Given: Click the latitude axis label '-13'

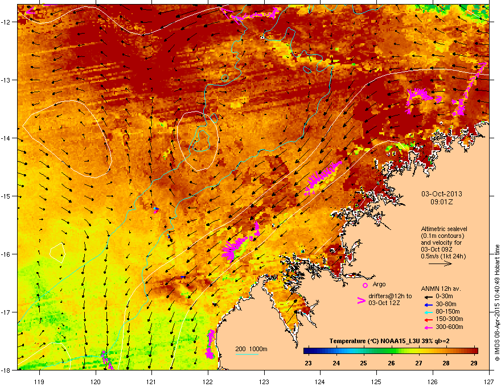Looking at the screenshot, I should click(6, 80).
